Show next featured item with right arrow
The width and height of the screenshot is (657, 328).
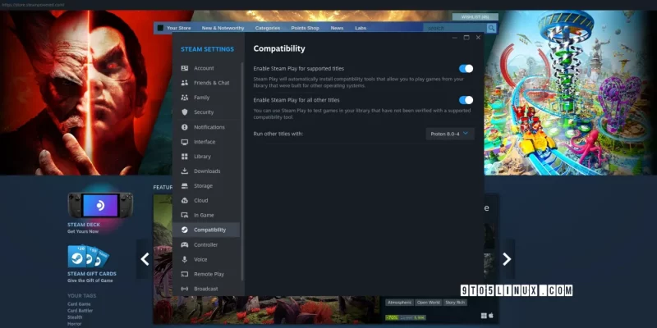pyautogui.click(x=507, y=259)
